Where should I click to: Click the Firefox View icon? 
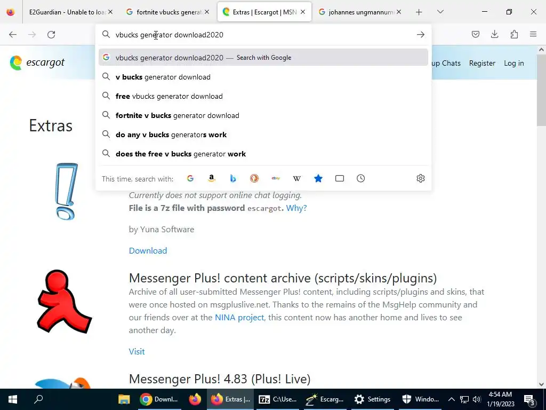tap(11, 12)
